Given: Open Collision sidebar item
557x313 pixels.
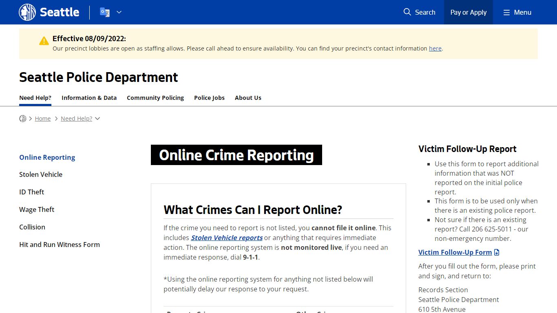Looking at the screenshot, I should pyautogui.click(x=32, y=227).
